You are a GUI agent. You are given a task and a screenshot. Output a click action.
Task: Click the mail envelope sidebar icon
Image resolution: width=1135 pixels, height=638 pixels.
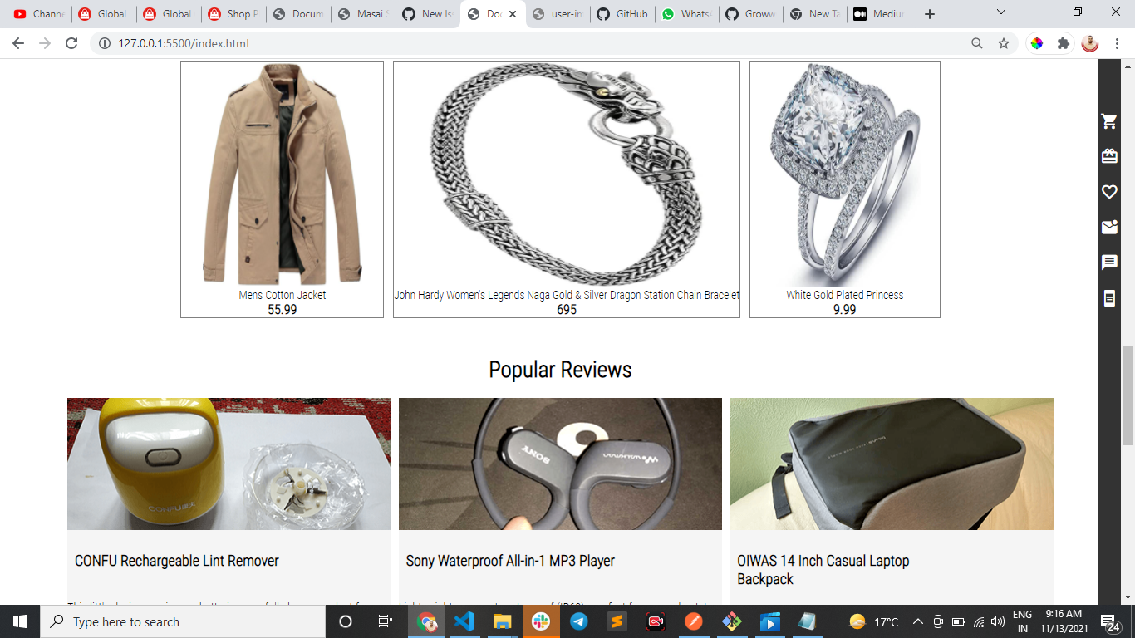pos(1108,227)
